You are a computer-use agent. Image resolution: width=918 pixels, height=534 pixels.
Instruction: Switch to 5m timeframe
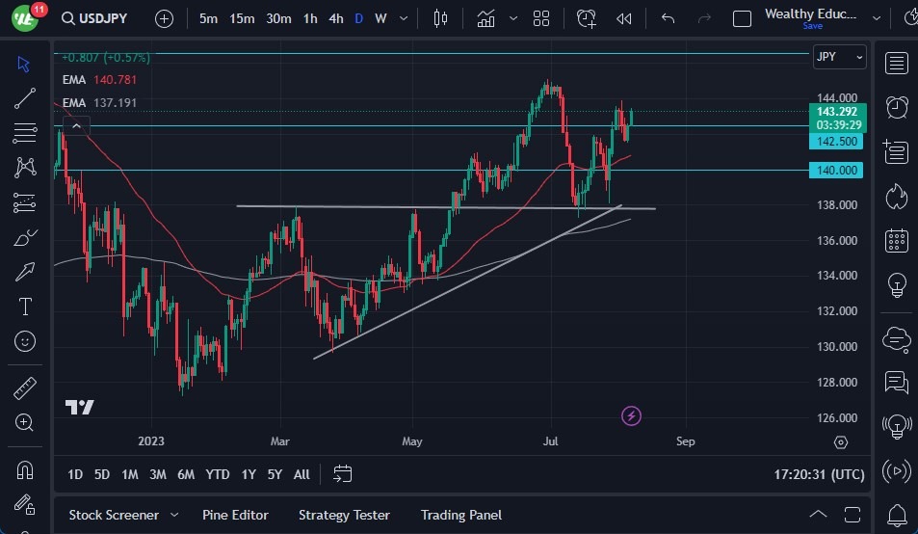coord(208,18)
